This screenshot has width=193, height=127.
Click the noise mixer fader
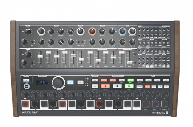(65, 52)
